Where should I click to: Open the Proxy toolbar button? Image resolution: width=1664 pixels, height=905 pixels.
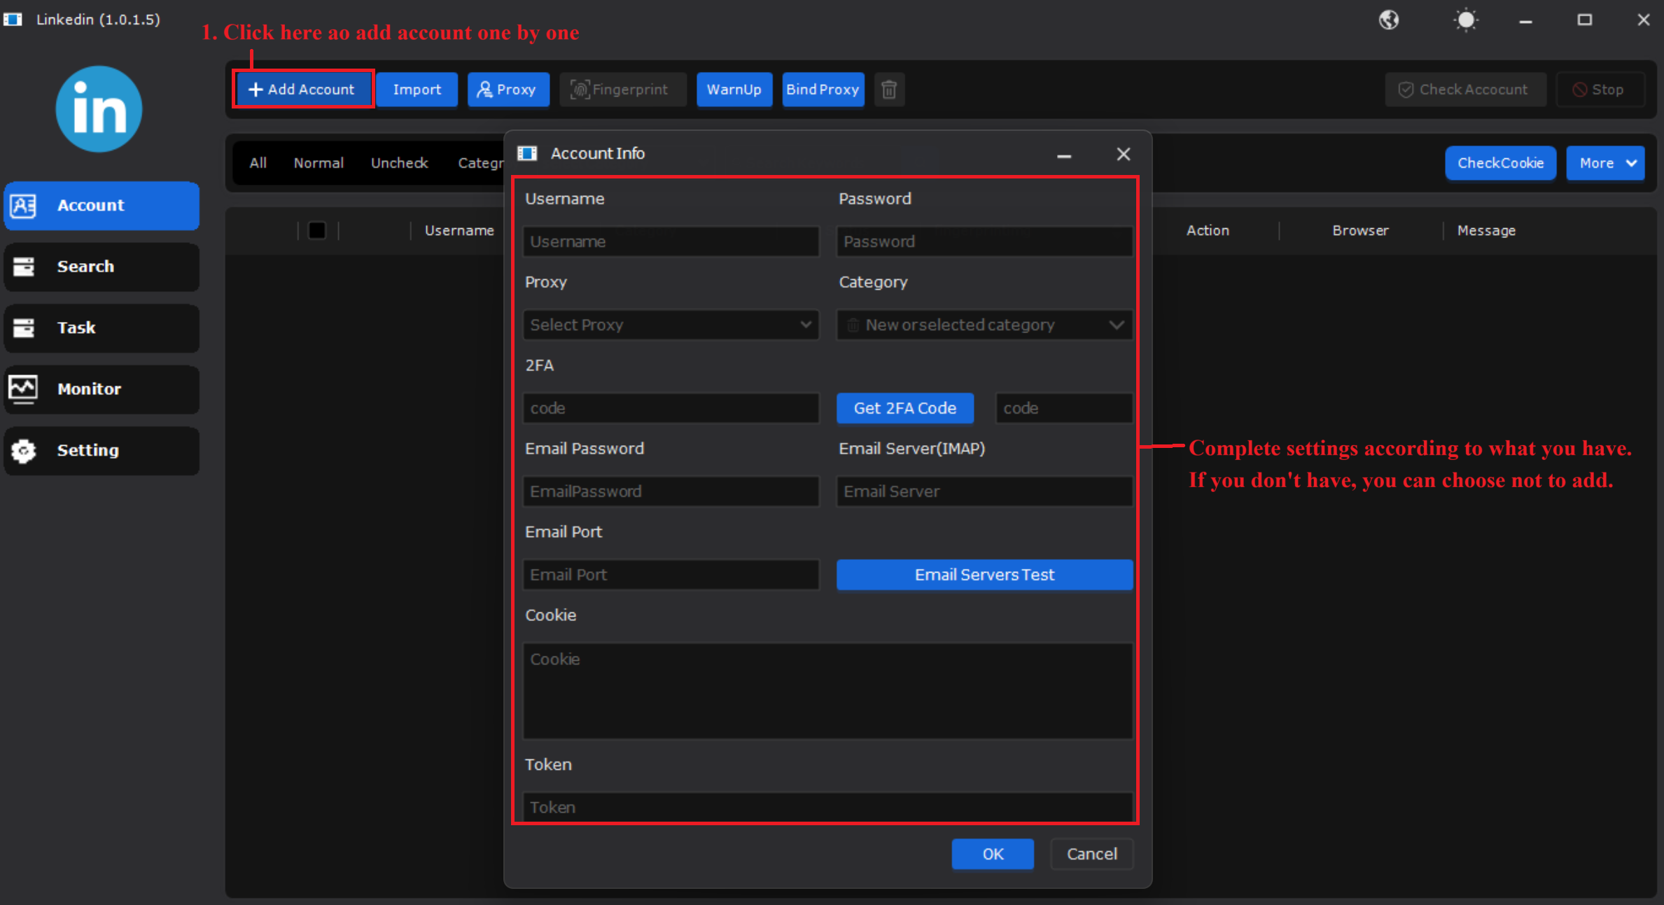click(508, 90)
